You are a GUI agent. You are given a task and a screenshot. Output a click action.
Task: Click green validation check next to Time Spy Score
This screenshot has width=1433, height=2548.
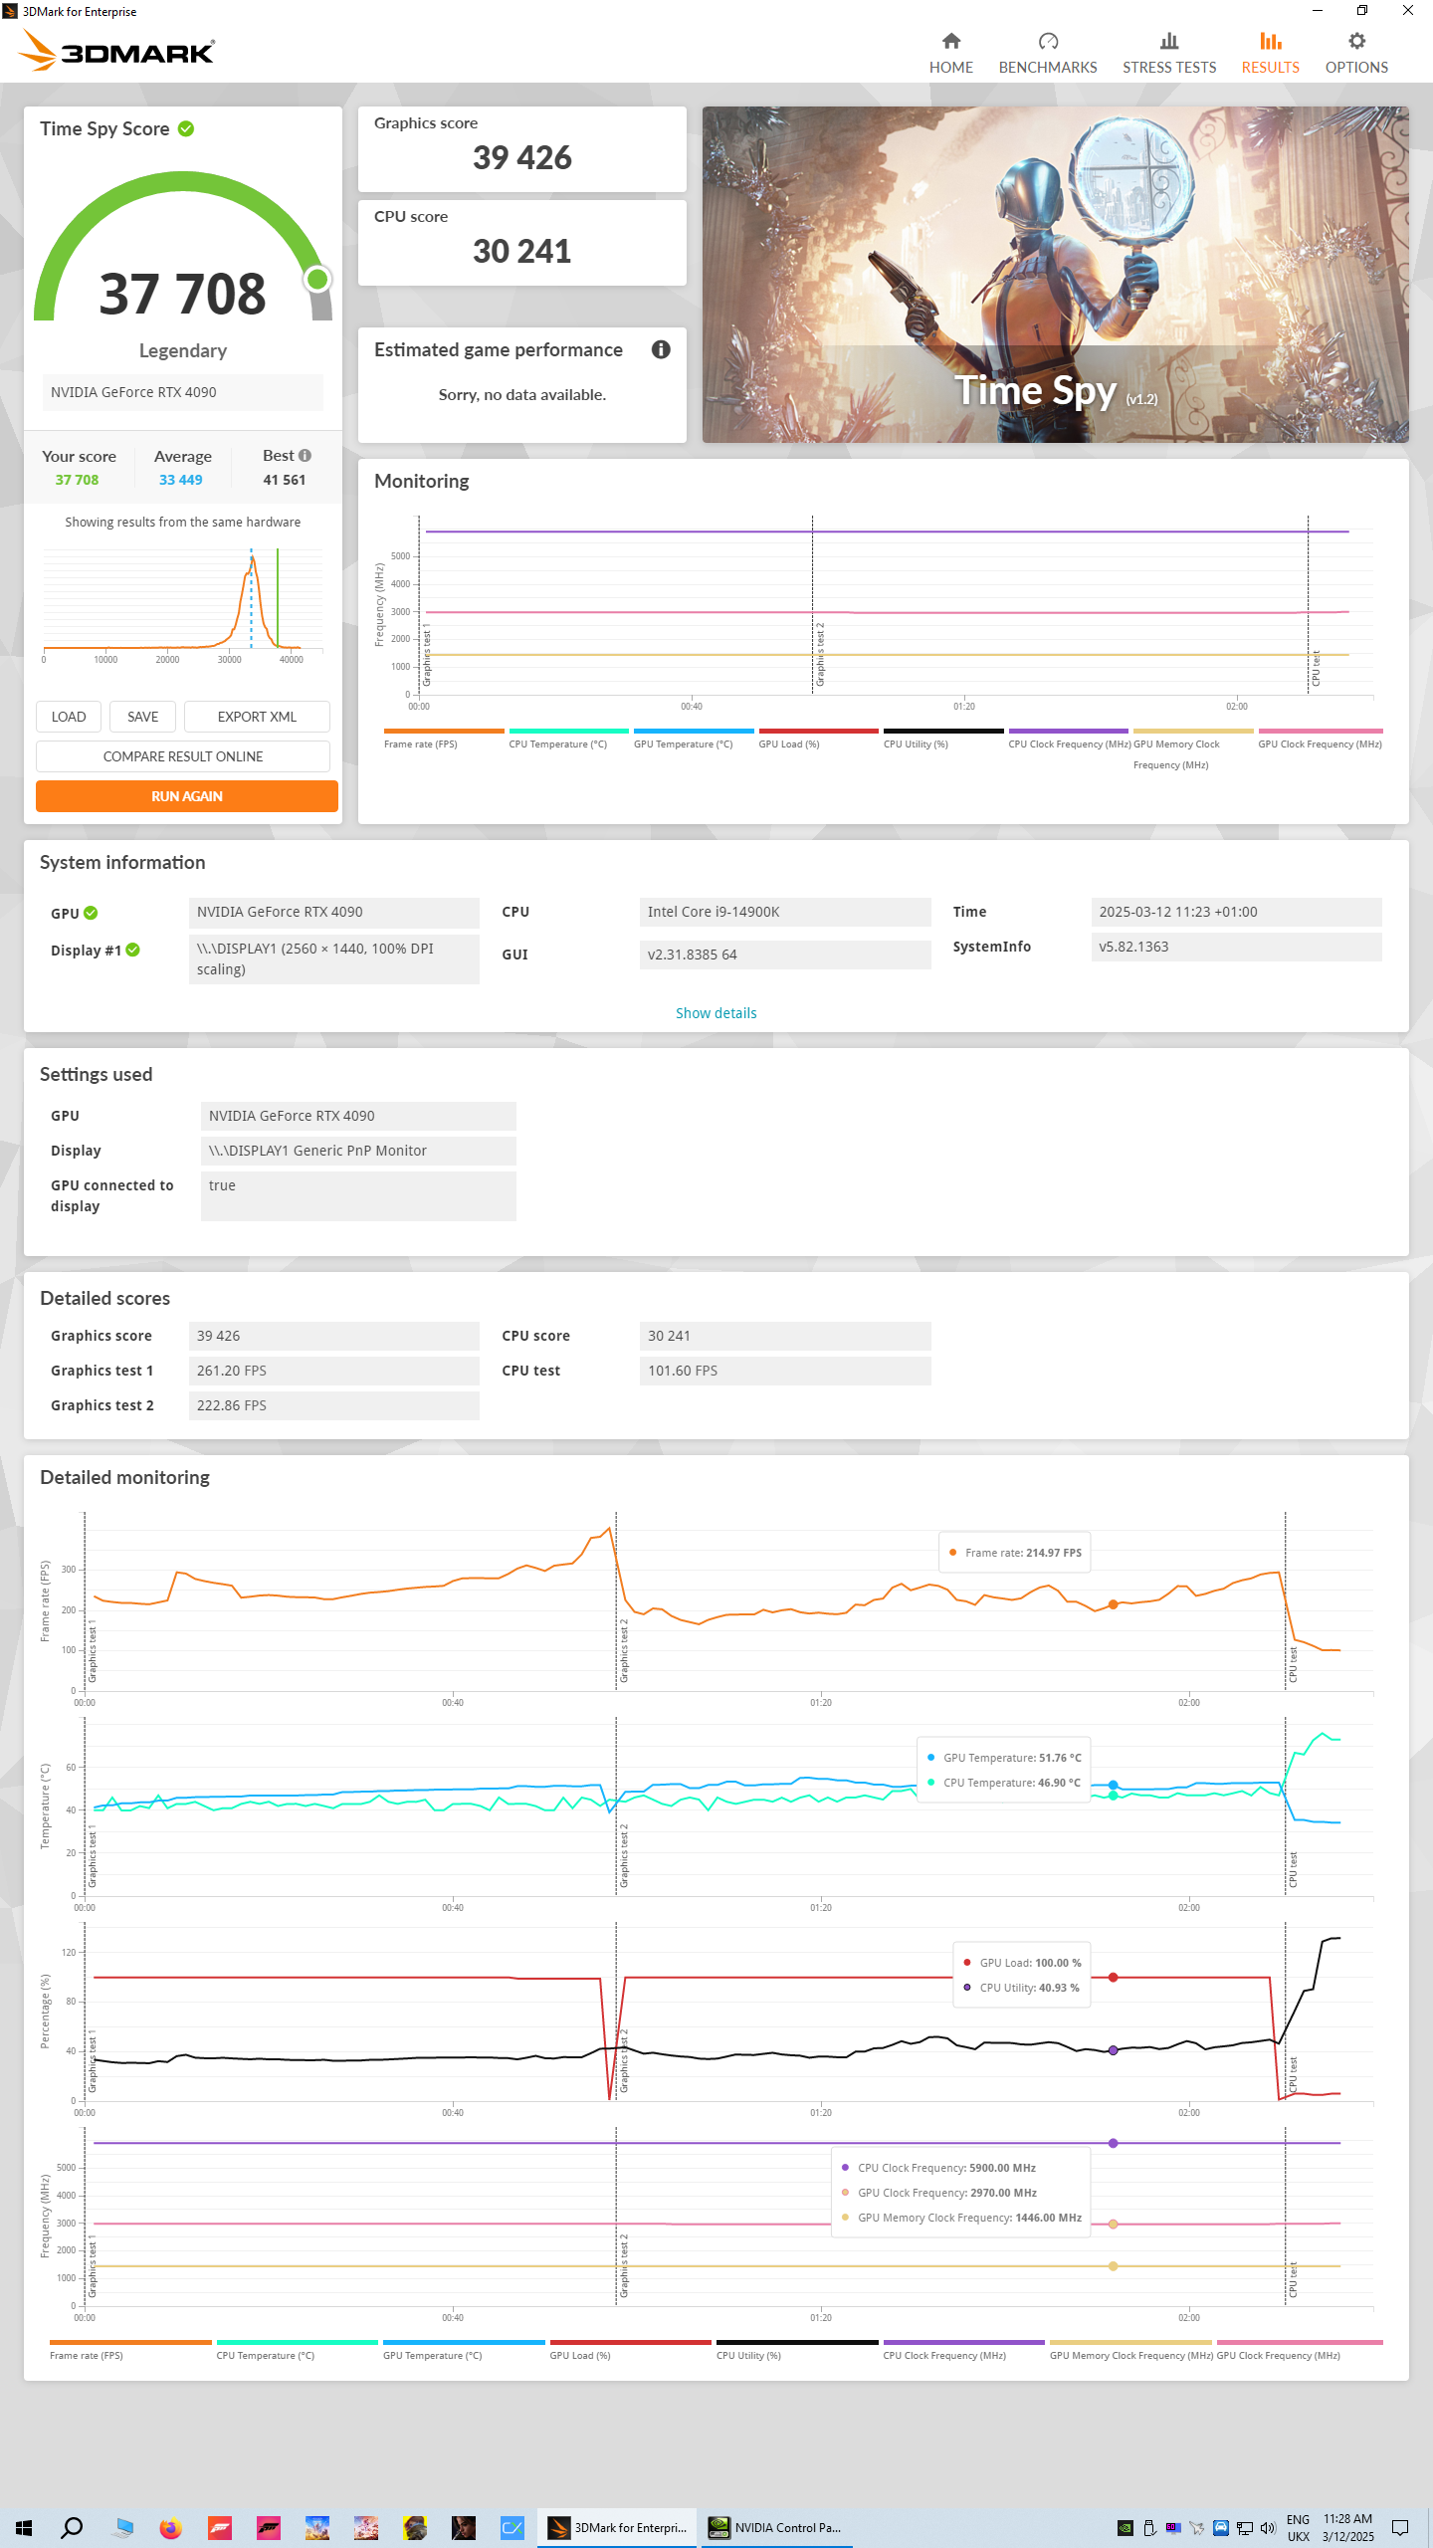coord(186,128)
